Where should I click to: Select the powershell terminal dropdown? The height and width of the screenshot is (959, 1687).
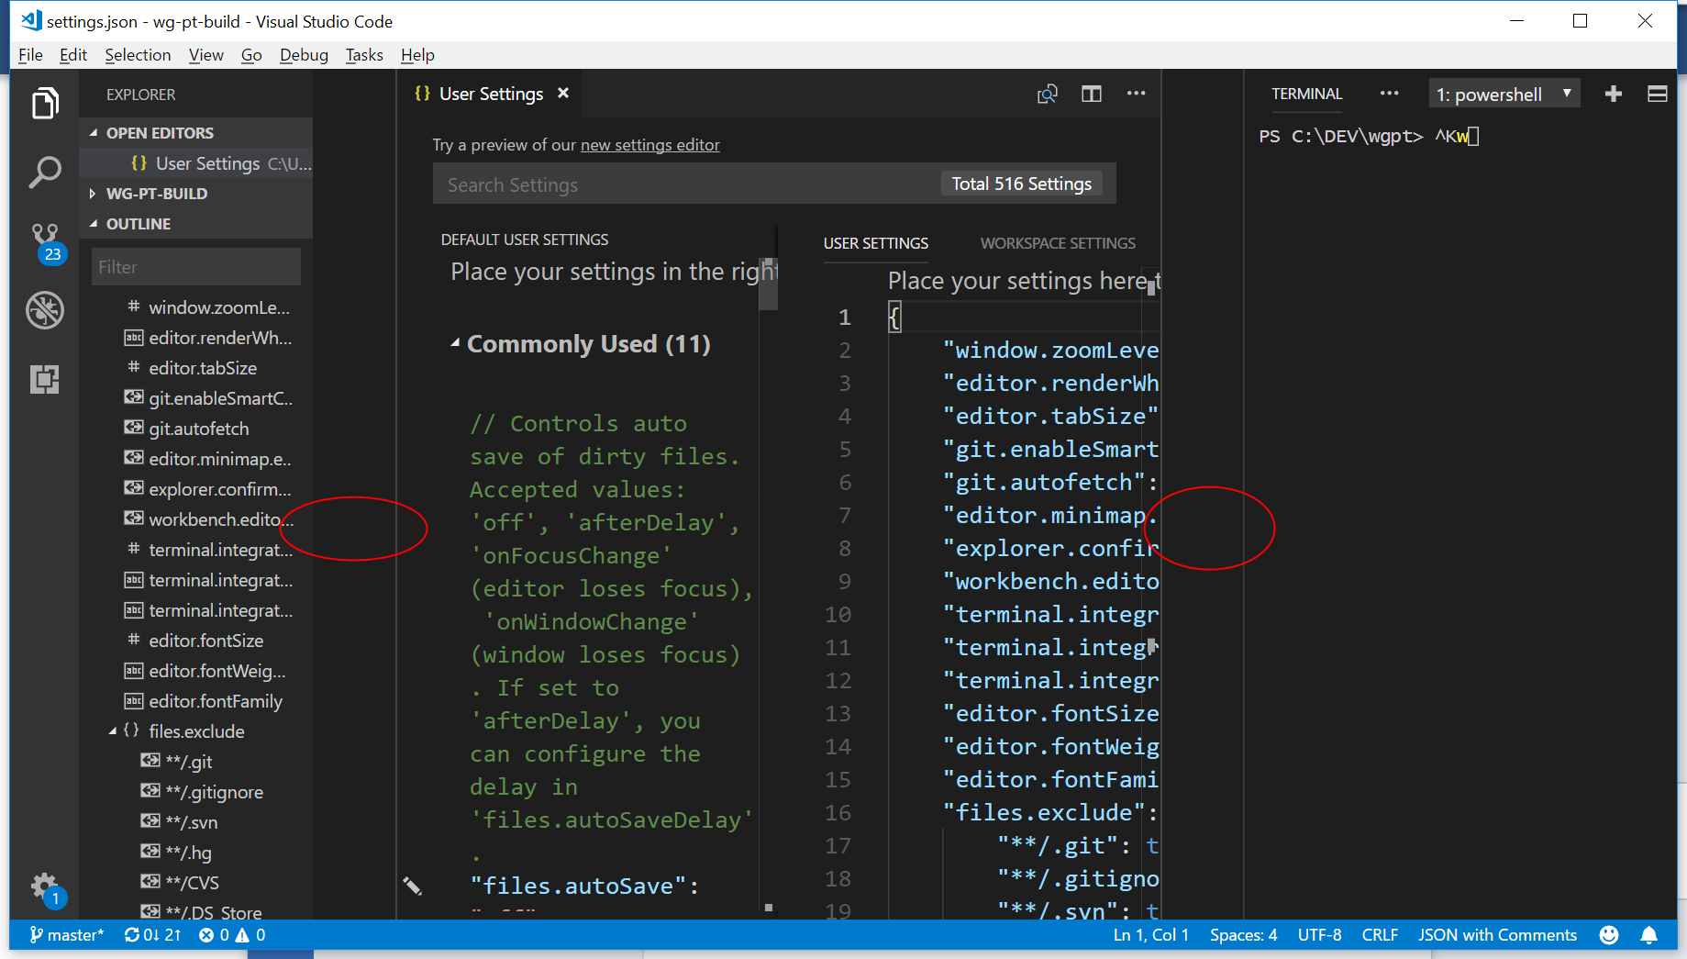click(1504, 94)
